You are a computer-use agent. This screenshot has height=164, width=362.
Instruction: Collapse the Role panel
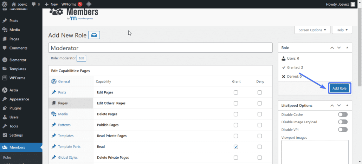point(347,48)
